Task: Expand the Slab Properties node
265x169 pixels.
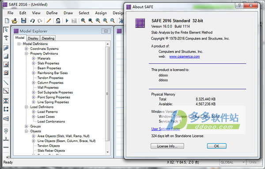Action: tap(34, 63)
